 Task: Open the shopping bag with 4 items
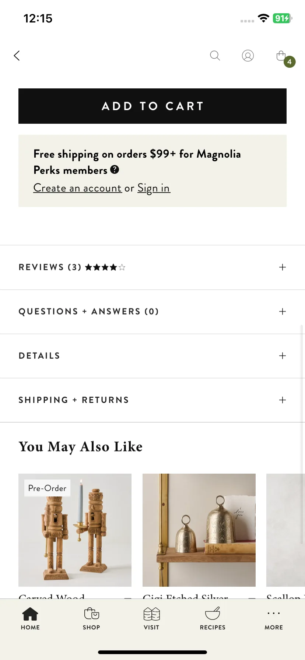point(285,58)
